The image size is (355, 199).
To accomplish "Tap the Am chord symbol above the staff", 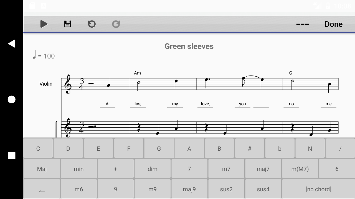I will (137, 73).
